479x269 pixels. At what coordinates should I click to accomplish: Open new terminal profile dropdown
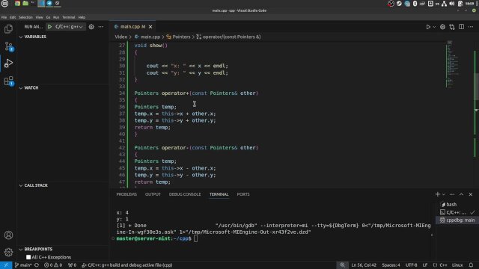click(444, 194)
